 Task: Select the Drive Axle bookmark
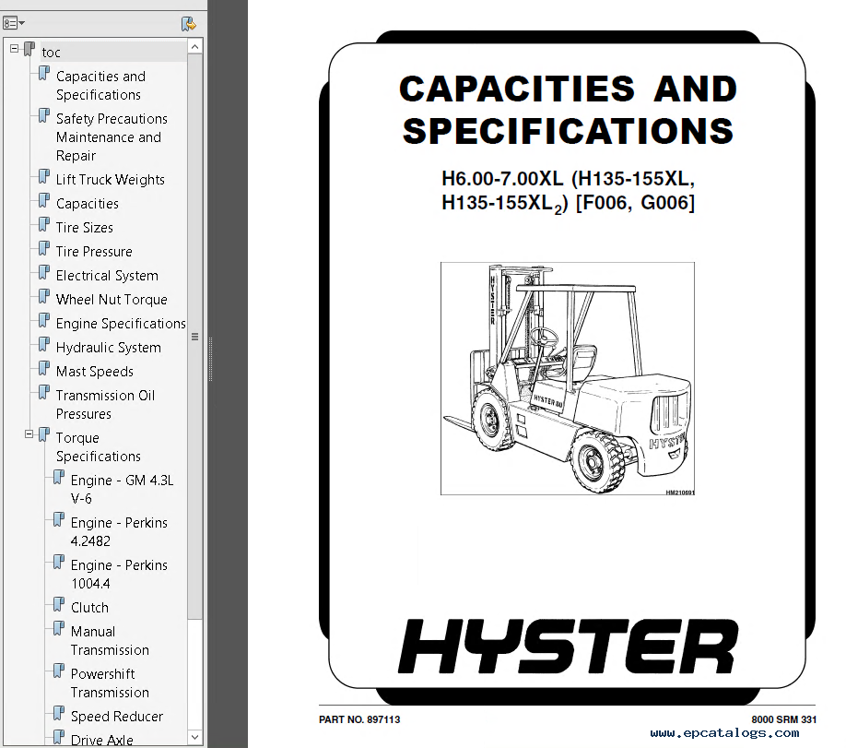pos(101,740)
